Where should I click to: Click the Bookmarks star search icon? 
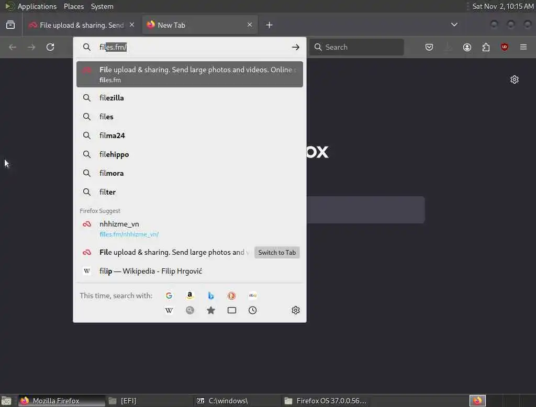tap(211, 310)
